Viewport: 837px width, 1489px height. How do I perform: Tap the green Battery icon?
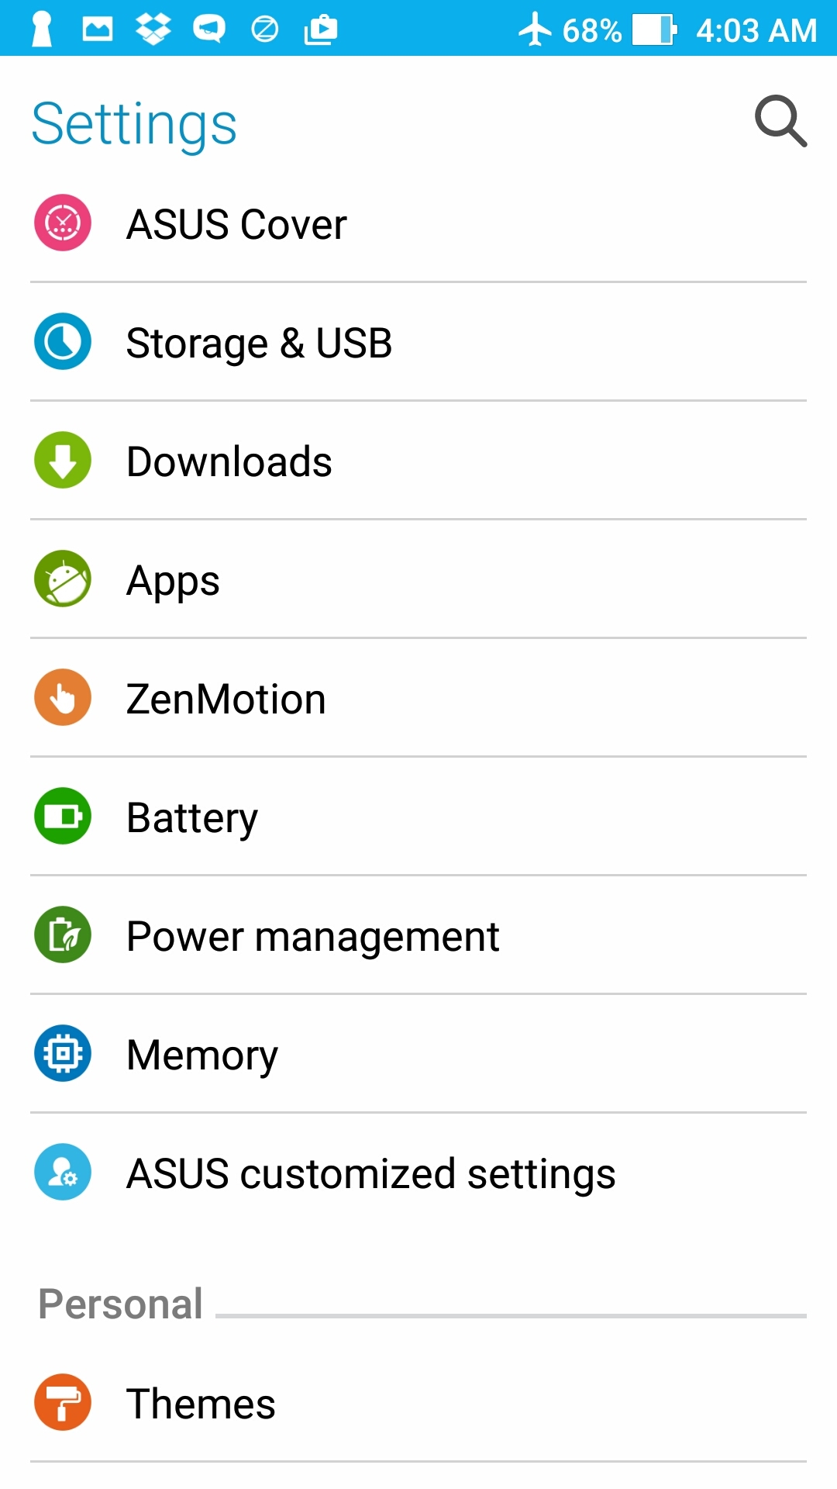tap(63, 816)
